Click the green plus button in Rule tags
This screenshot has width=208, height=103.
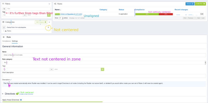[102, 69]
